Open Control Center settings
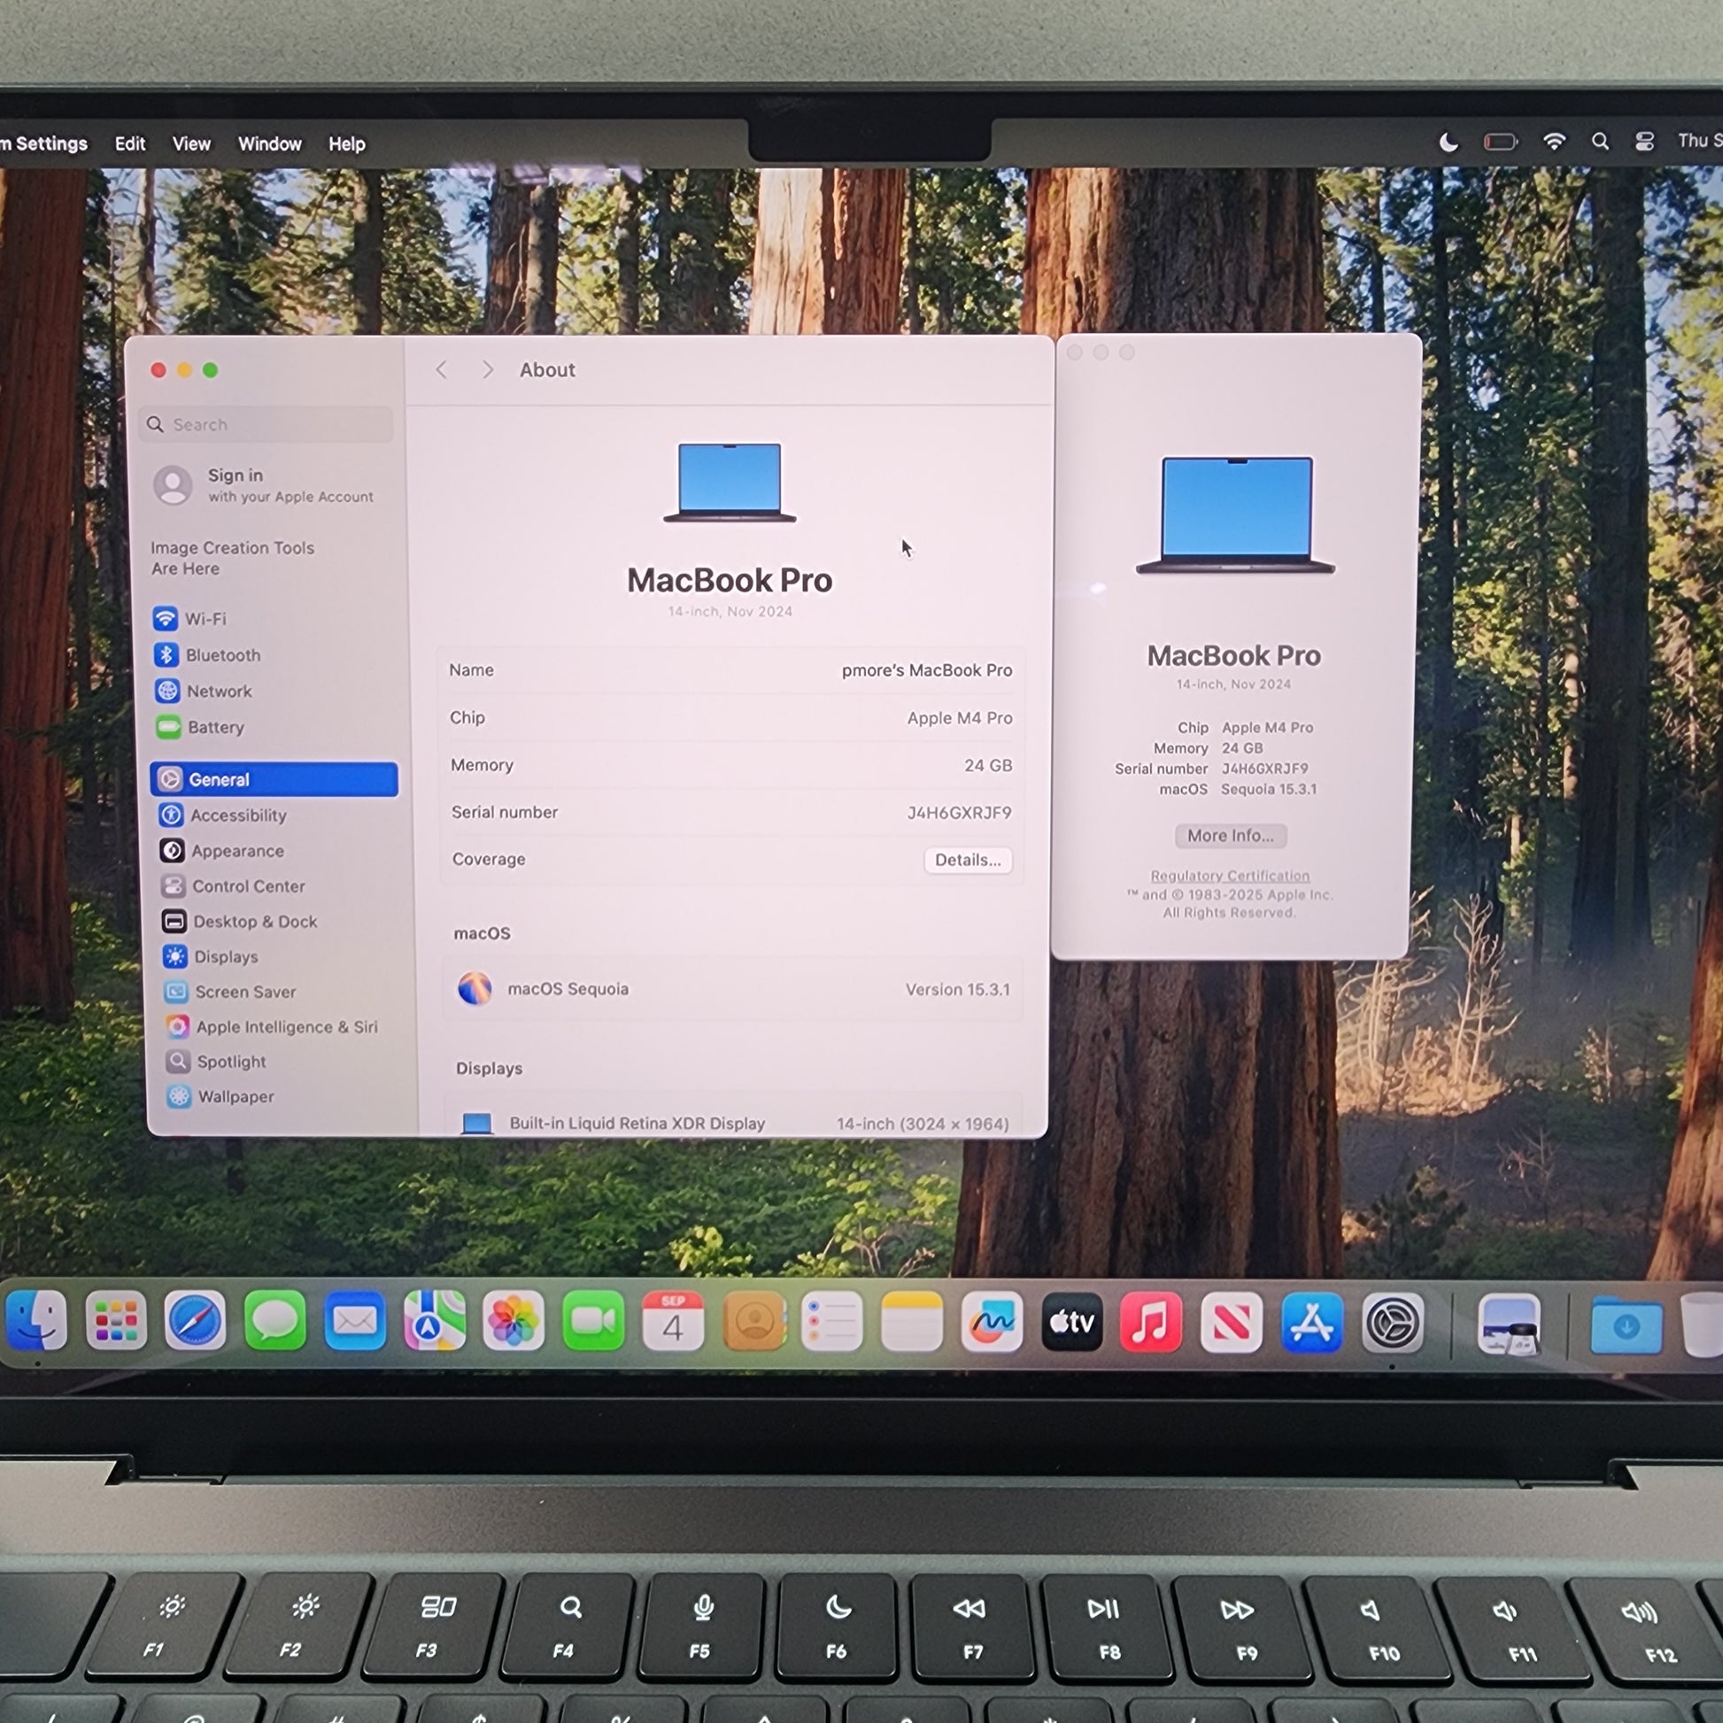1723x1723 pixels. (234, 886)
